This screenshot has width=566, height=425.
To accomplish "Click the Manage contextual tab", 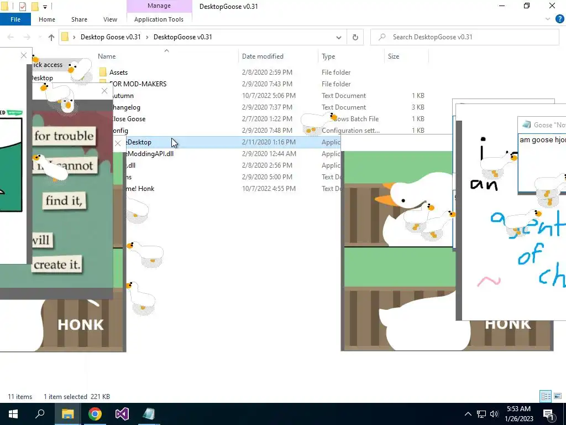I will [x=159, y=6].
